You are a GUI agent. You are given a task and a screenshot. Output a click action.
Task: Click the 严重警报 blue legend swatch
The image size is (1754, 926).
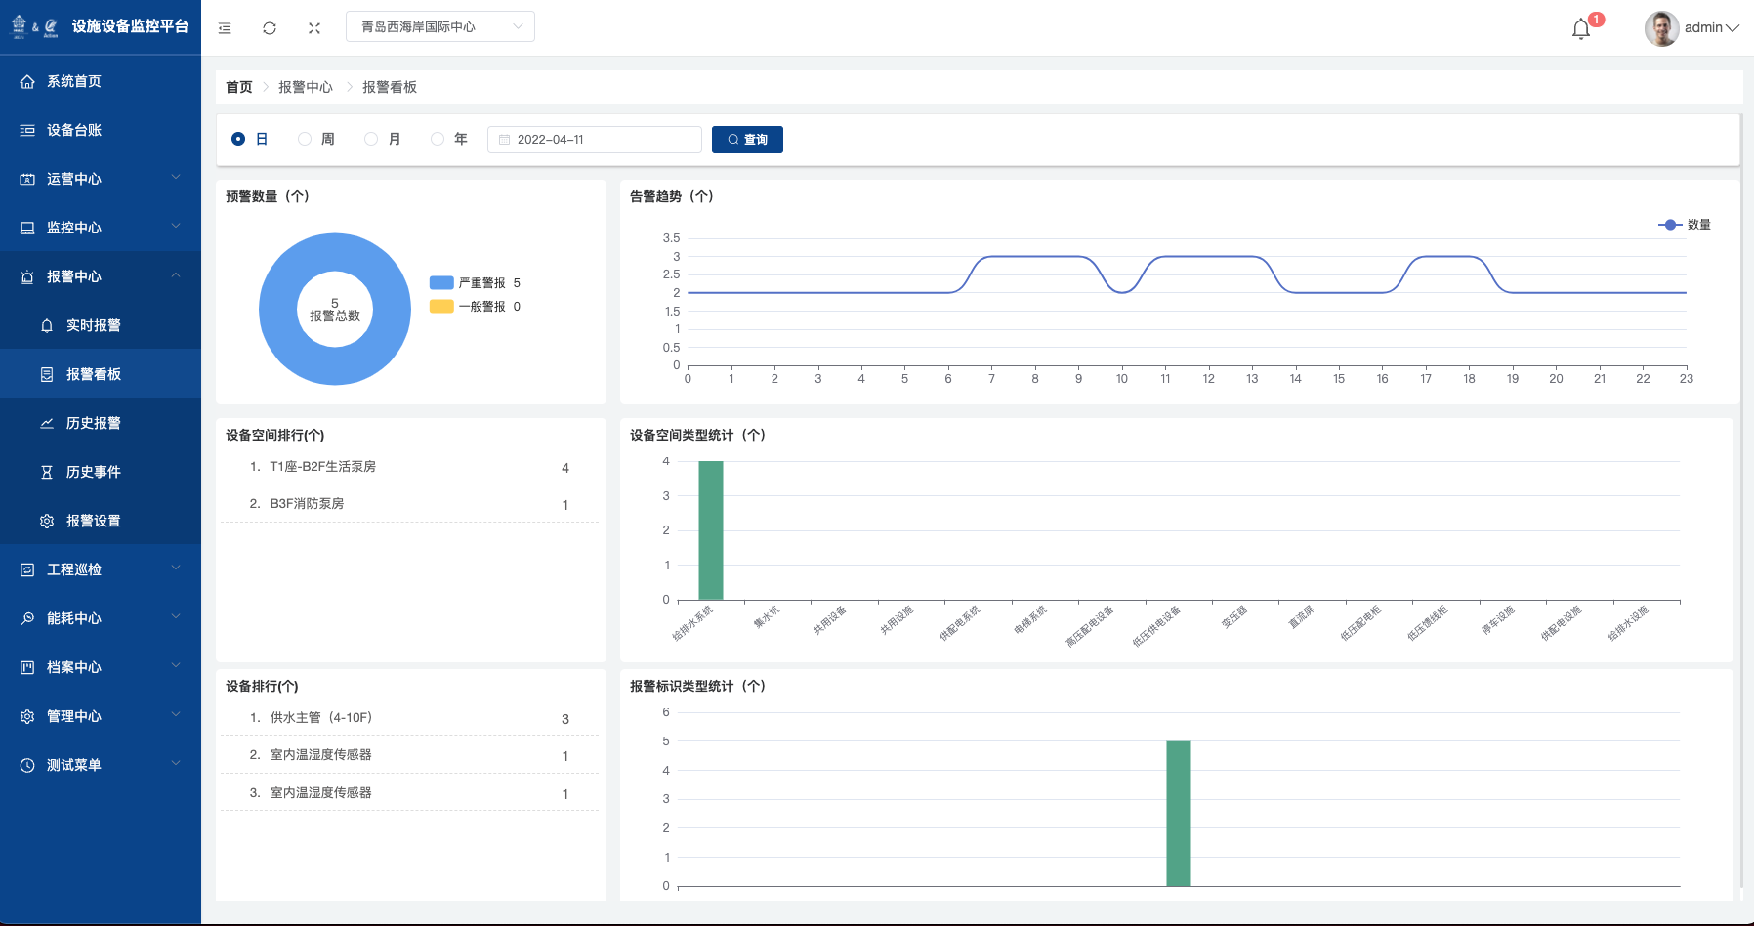pos(441,283)
